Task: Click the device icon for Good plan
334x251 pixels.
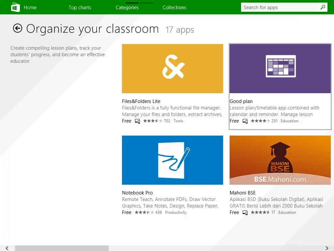Action: tap(245, 121)
